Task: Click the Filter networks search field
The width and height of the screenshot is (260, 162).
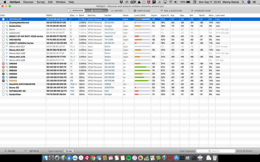Action: click(x=216, y=151)
